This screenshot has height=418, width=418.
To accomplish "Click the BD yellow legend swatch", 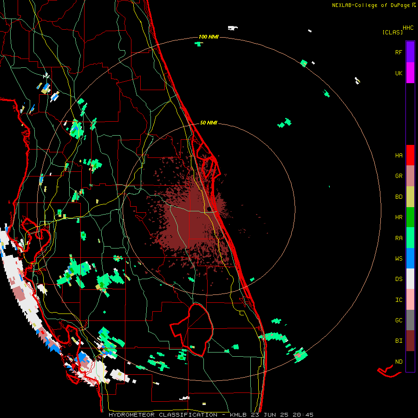I will coord(410,197).
